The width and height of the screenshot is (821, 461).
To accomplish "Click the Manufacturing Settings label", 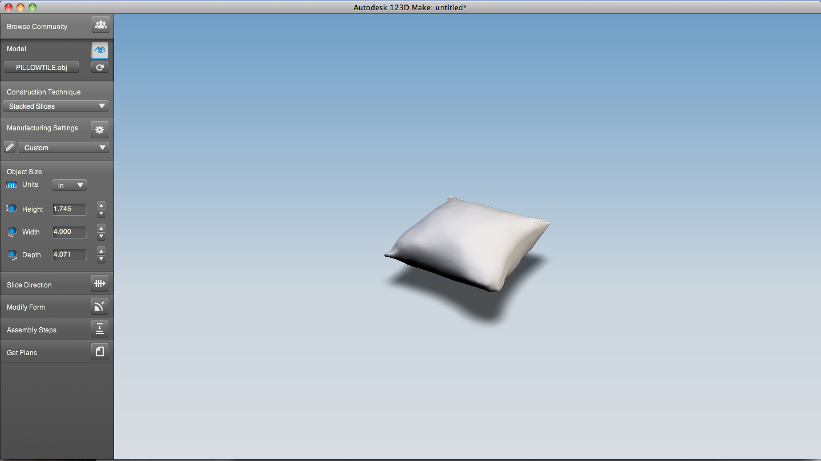I will [42, 128].
